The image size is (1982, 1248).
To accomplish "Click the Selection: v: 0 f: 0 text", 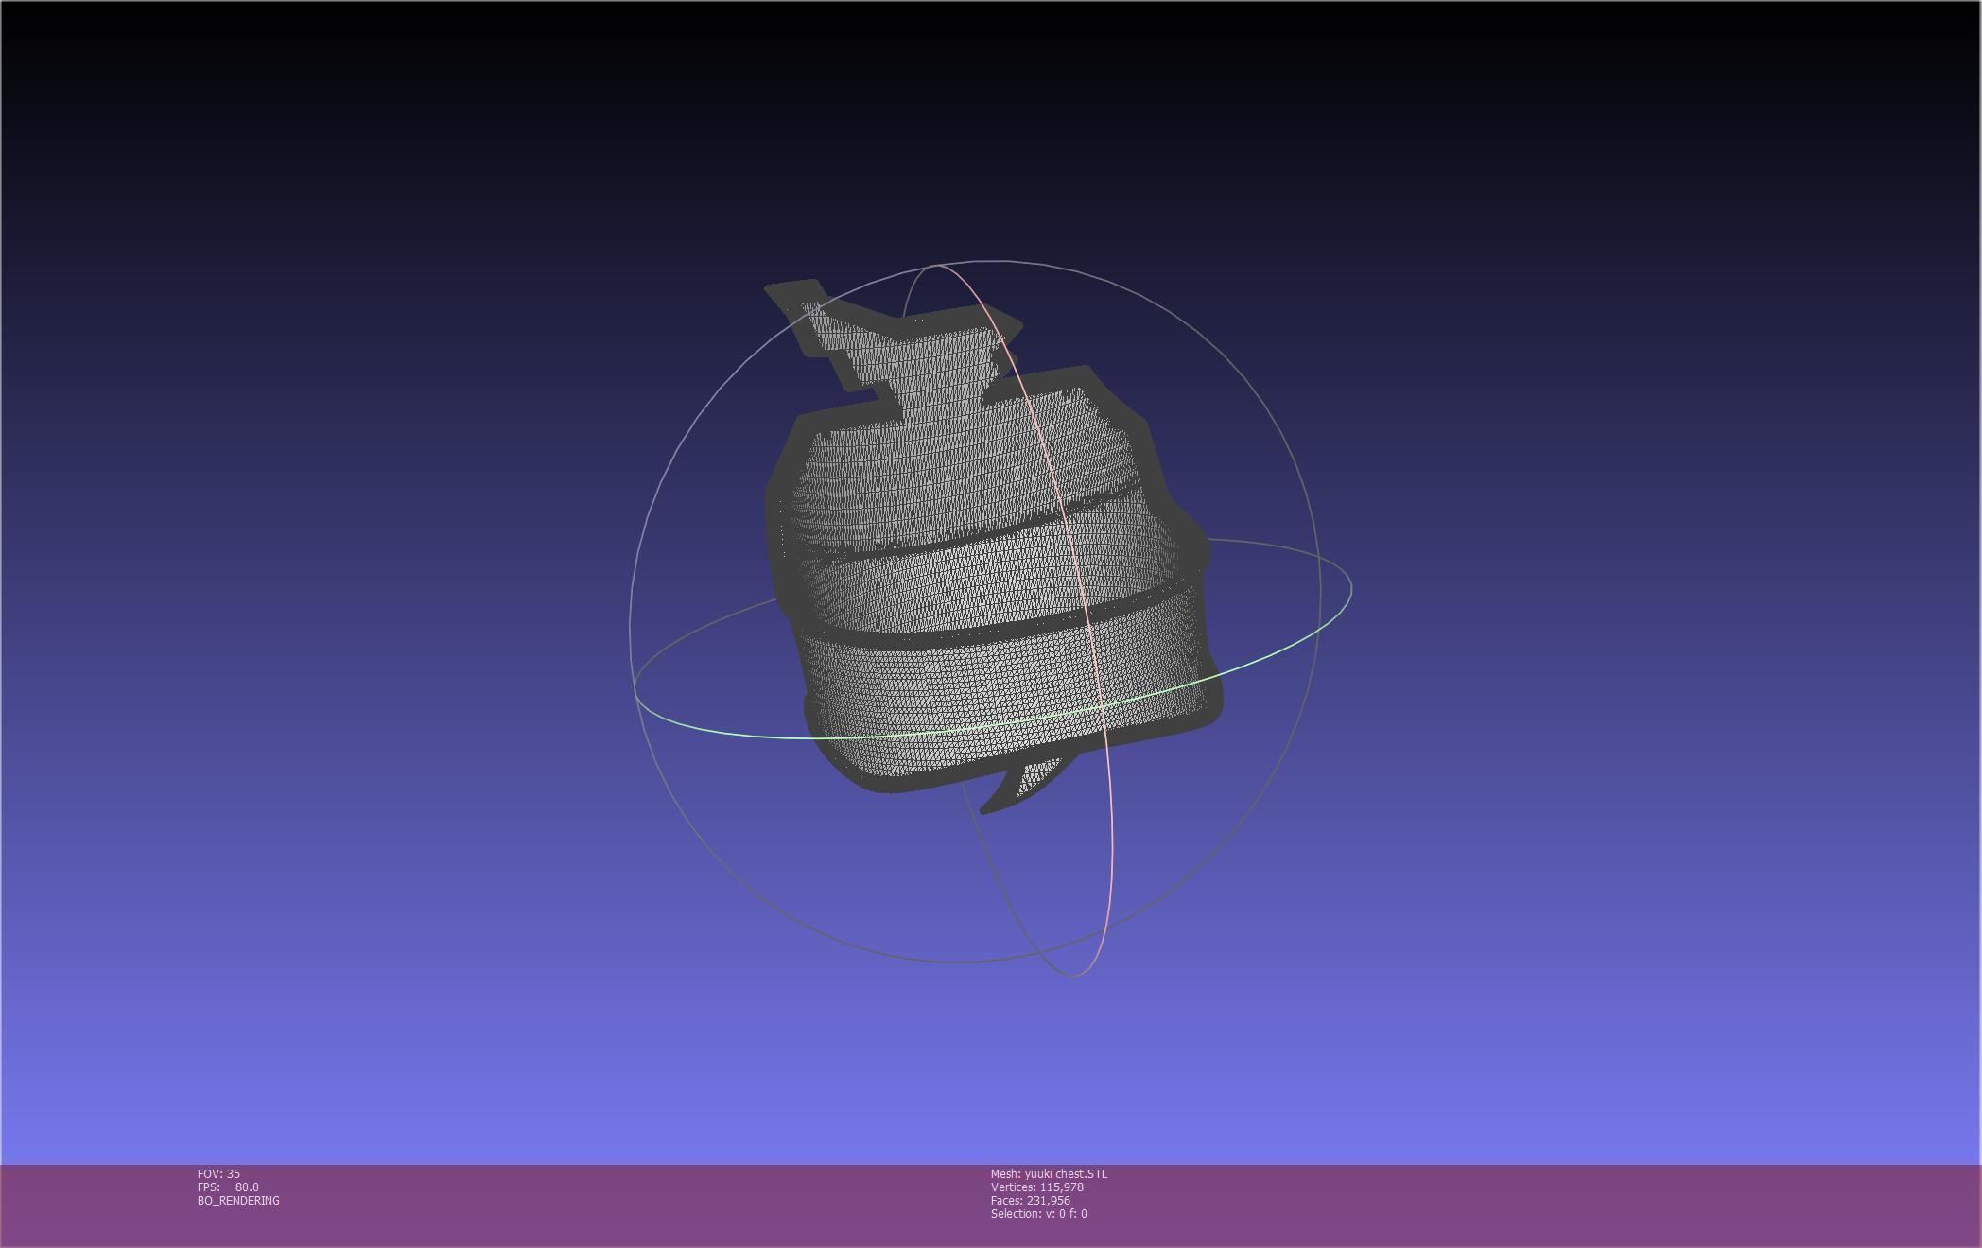I will 1039,1213.
